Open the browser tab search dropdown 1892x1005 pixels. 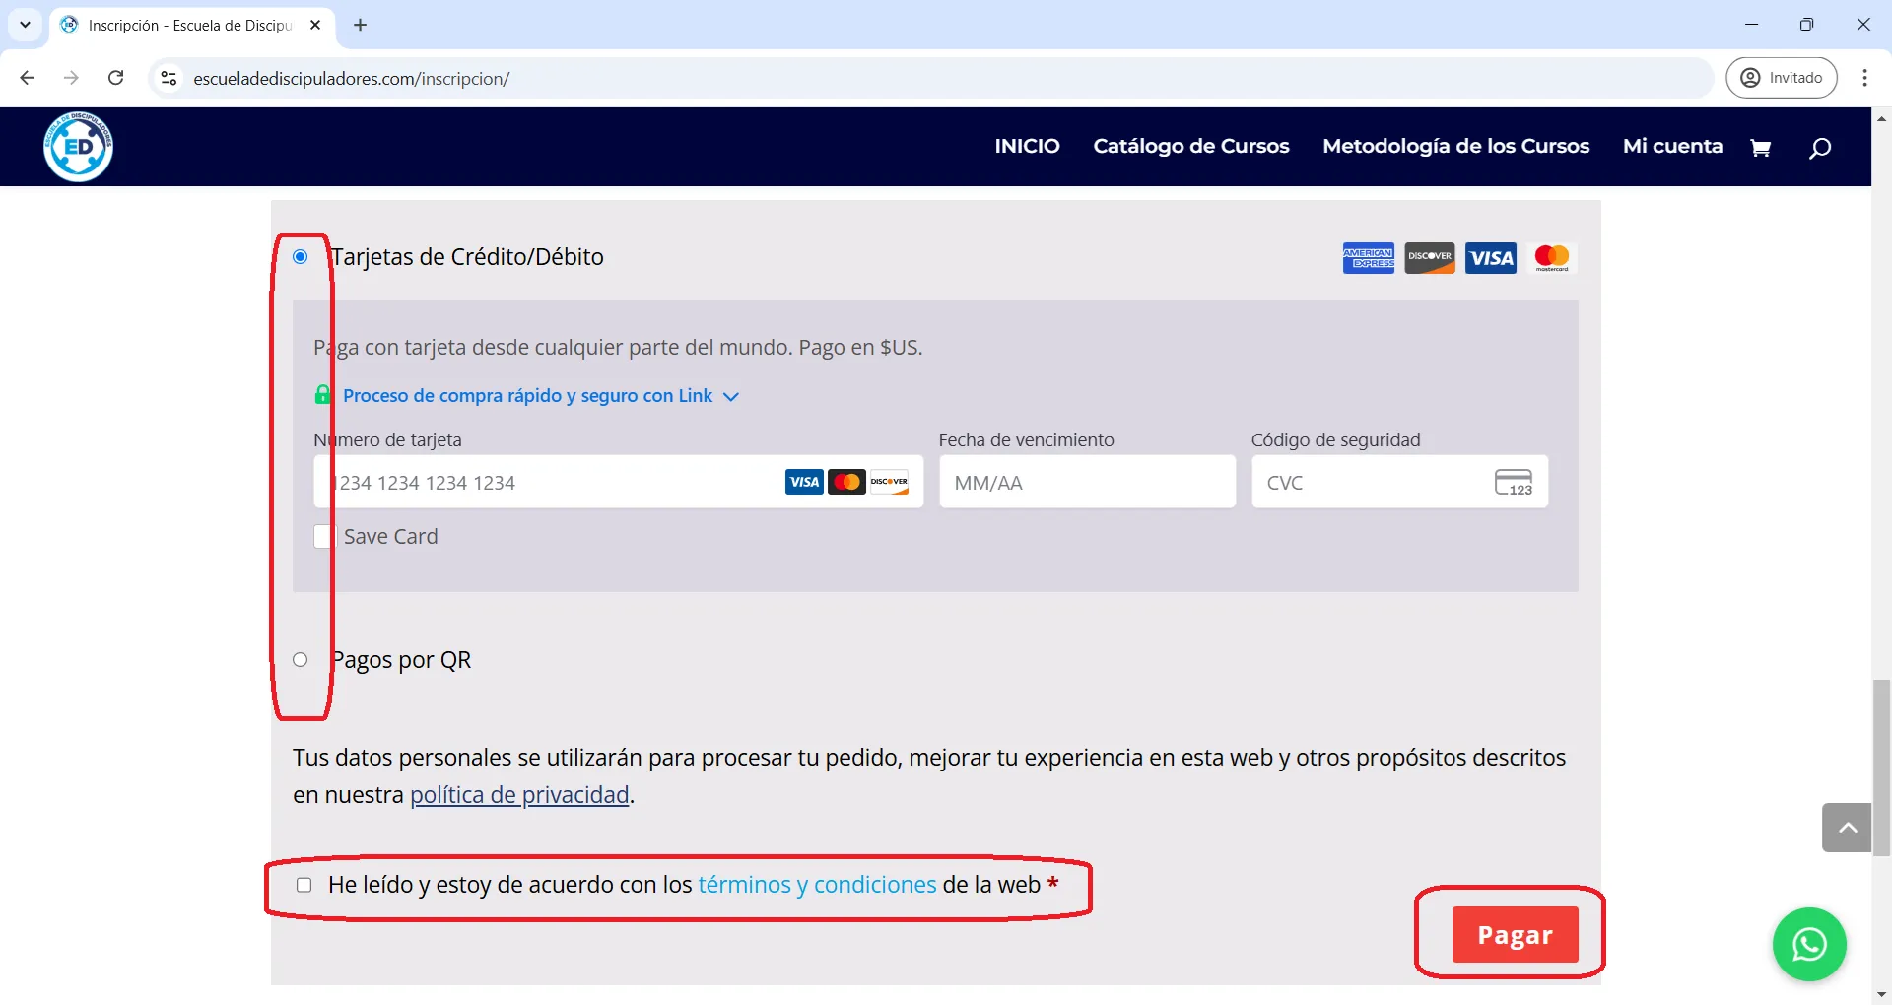[x=25, y=25]
